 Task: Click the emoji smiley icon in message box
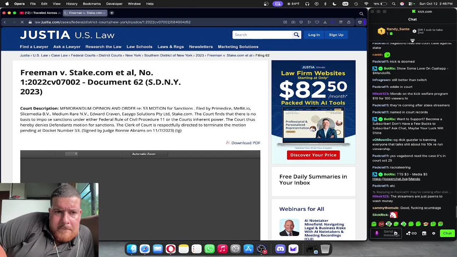click(x=396, y=233)
